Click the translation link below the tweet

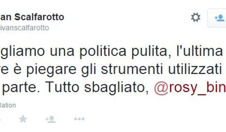click(8, 105)
